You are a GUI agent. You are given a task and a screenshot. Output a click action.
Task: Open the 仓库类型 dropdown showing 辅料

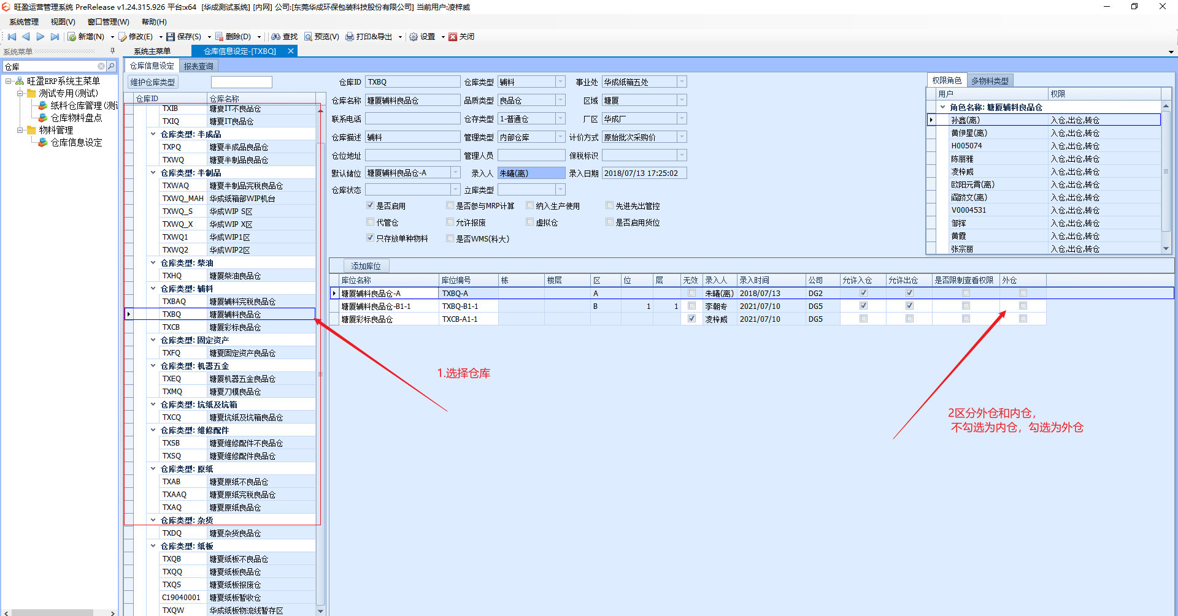tap(560, 82)
